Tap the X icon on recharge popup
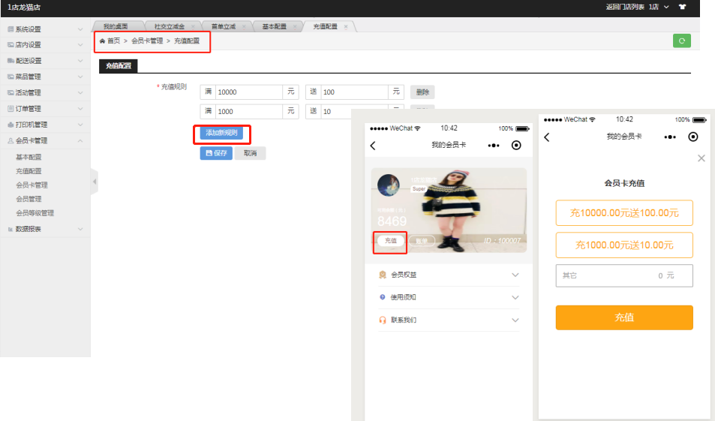Image resolution: width=715 pixels, height=421 pixels. (701, 158)
